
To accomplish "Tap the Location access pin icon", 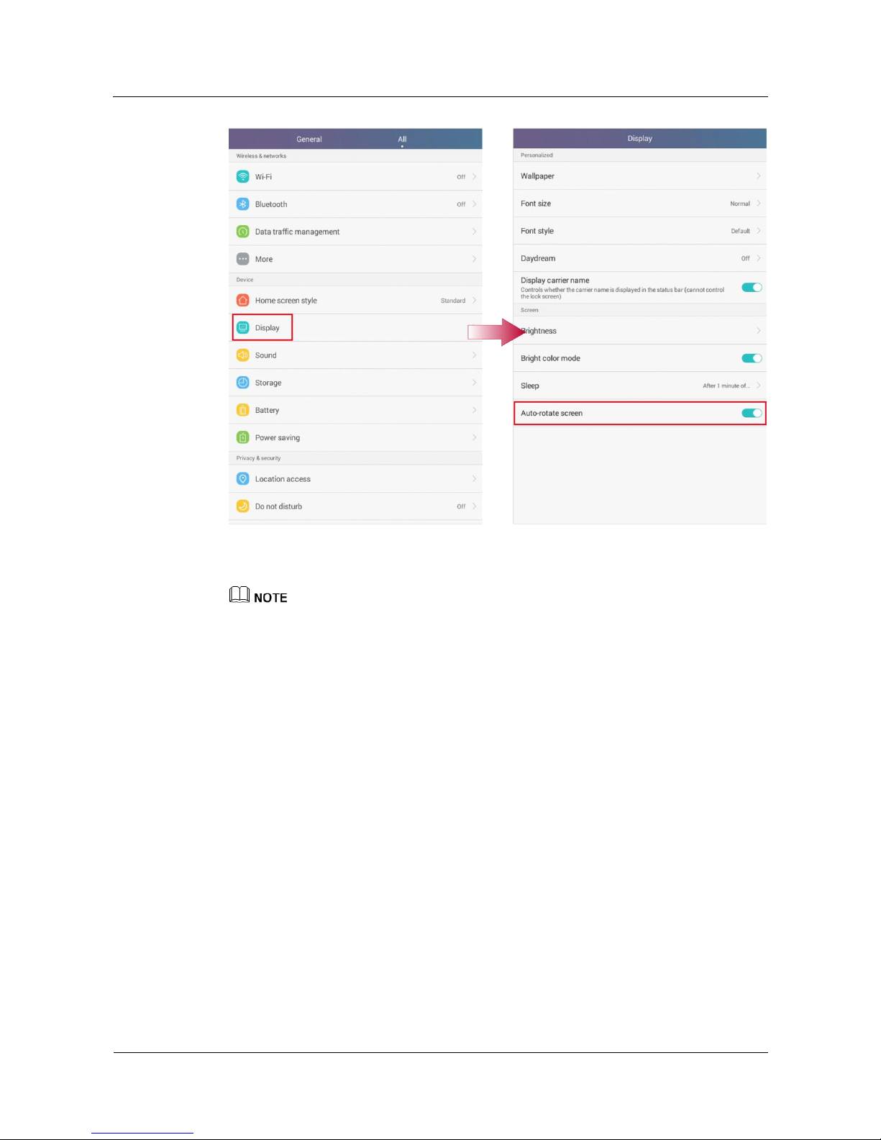I will tap(243, 479).
